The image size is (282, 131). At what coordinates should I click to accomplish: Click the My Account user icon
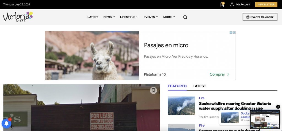(232, 4)
